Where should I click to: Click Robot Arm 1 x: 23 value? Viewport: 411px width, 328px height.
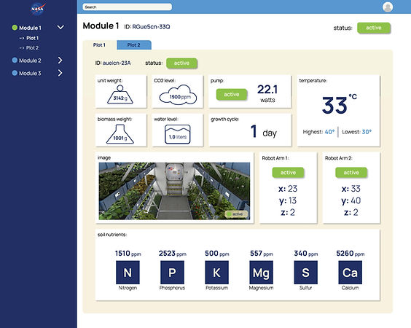coord(288,189)
